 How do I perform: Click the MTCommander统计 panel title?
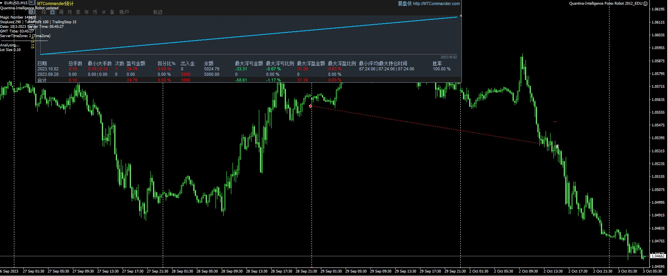click(55, 3)
